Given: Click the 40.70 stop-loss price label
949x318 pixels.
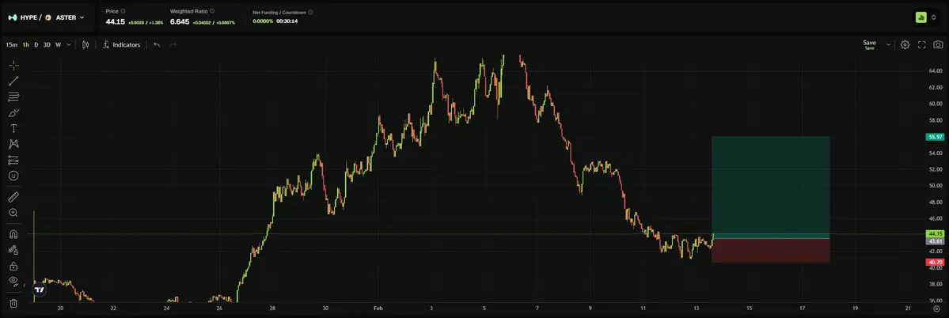Looking at the screenshot, I should (935, 263).
